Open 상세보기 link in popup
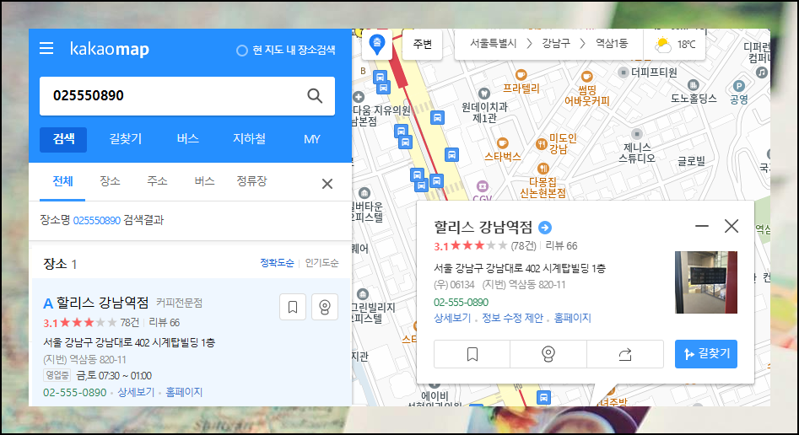This screenshot has width=799, height=435. coord(452,319)
